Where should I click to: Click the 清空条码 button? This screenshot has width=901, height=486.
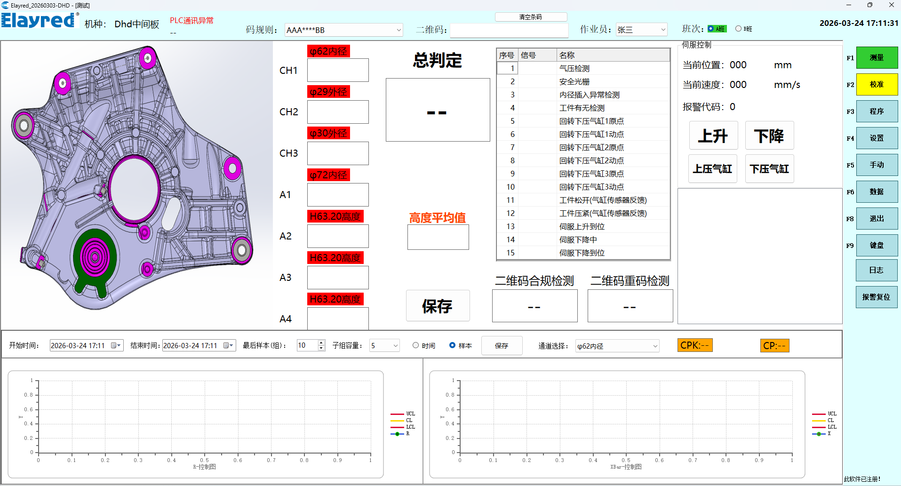530,17
